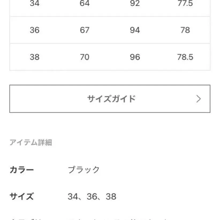This screenshot has width=220, height=220.
Task: Tap the 94 value in table
Action: pos(135,30)
